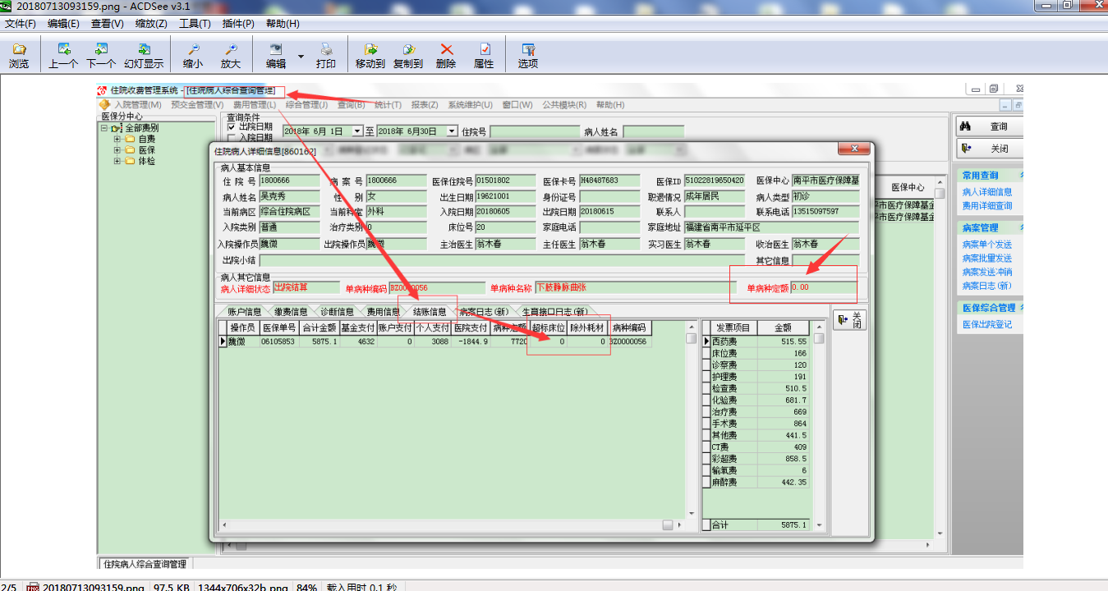
Task: Open the end date dropdown 2018年6月30日
Action: coord(452,131)
